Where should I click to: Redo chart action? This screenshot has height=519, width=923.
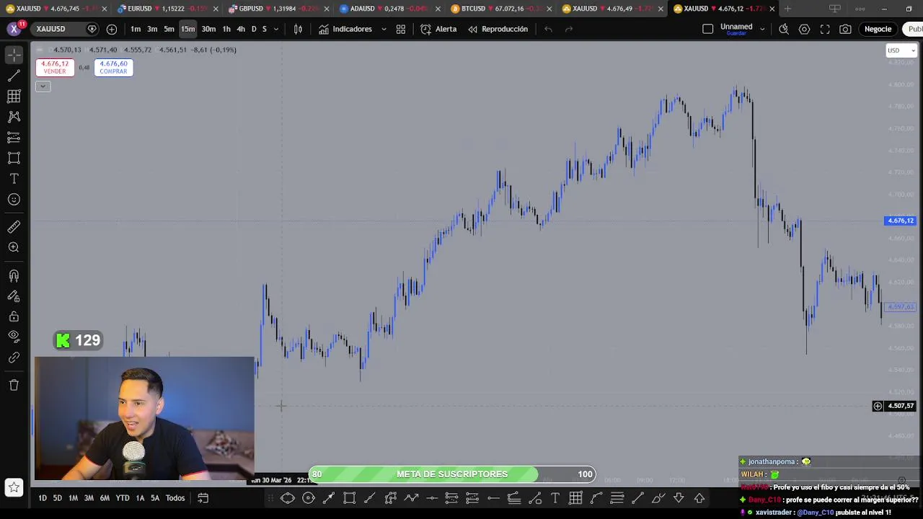point(568,29)
